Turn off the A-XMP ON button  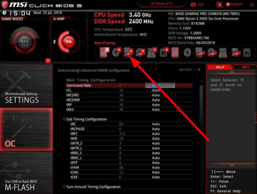(68, 42)
